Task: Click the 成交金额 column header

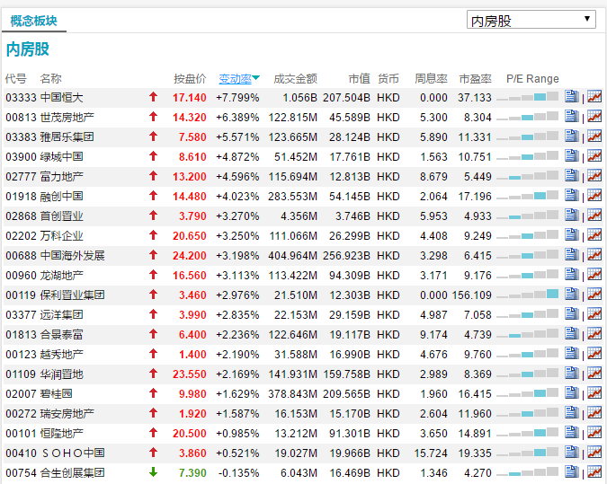Action: coord(295,79)
